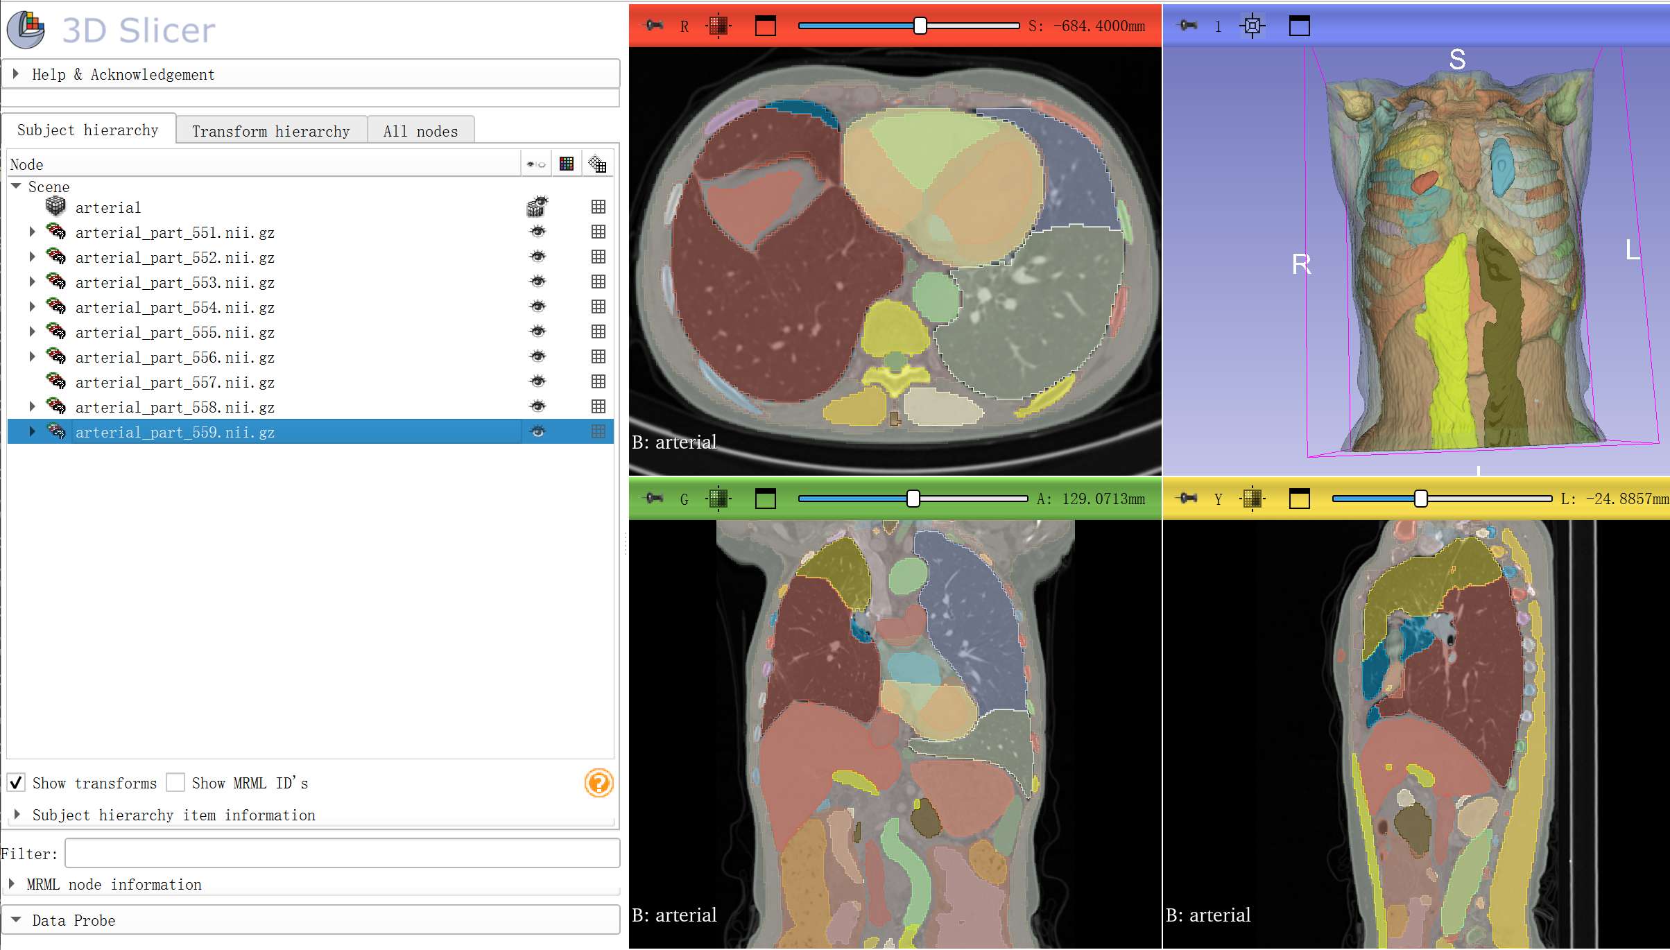Screen dimensions: 1670x950
Task: Uncheck Show transforms checkbox
Action: 17,783
